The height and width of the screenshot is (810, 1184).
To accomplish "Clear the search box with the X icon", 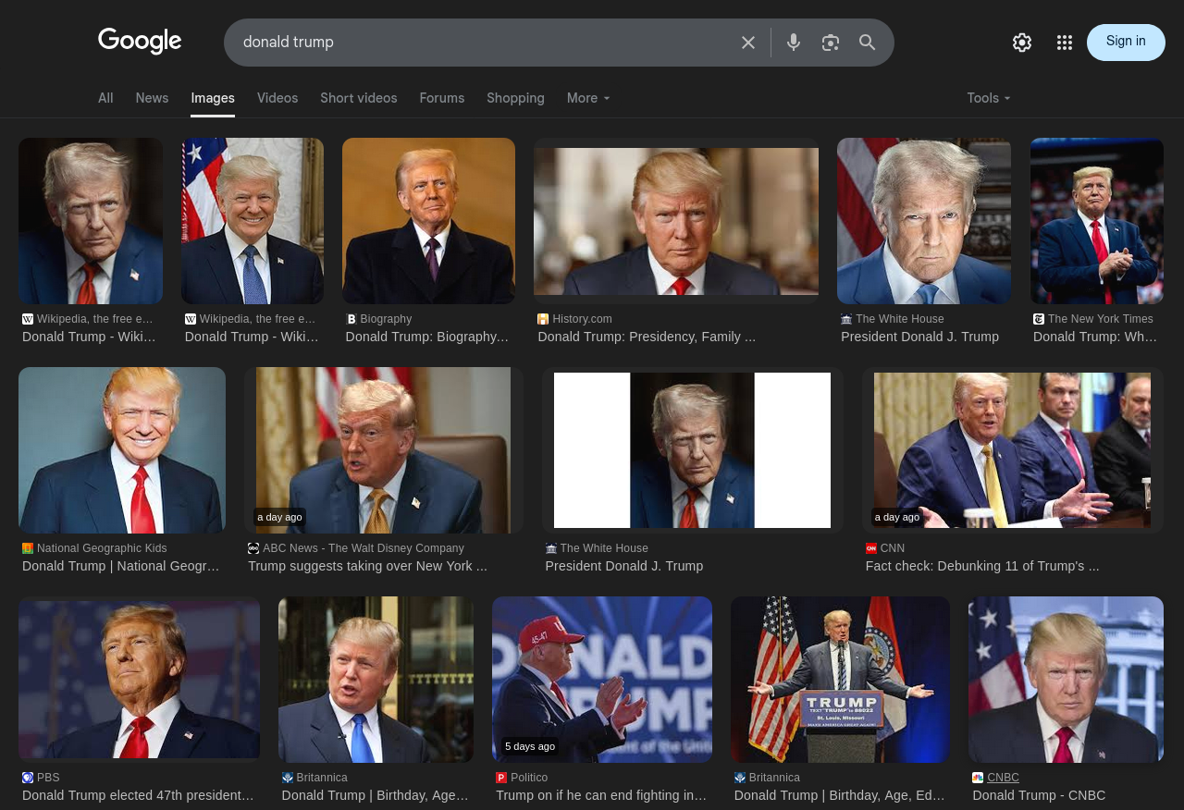I will point(748,43).
